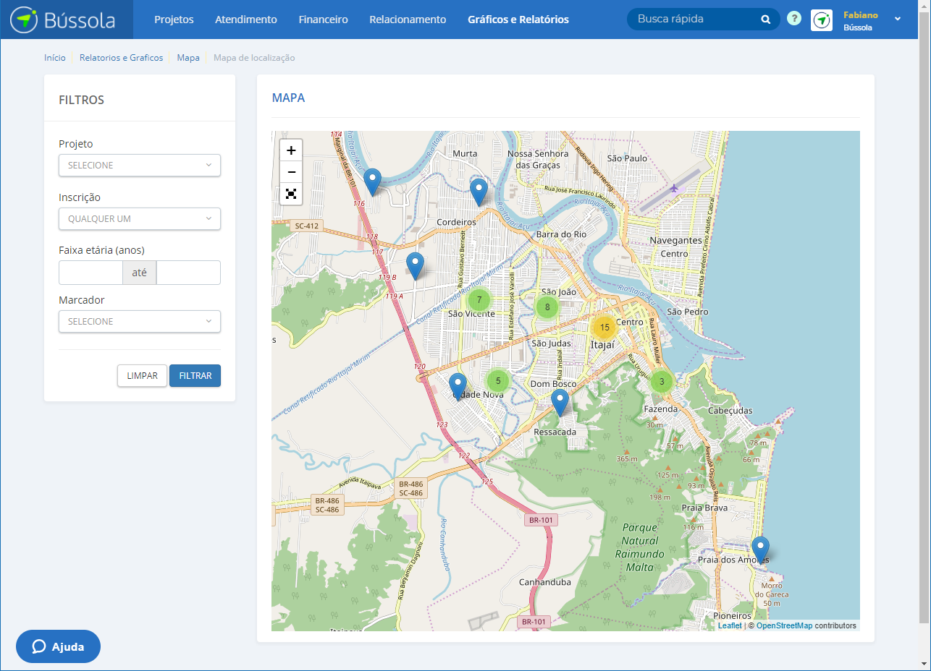Image resolution: width=931 pixels, height=671 pixels.
Task: Click the map pin near Praia dos Amores
Action: pos(760,547)
